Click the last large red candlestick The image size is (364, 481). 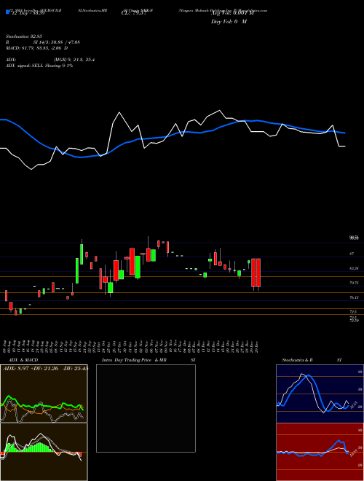pos(258,273)
